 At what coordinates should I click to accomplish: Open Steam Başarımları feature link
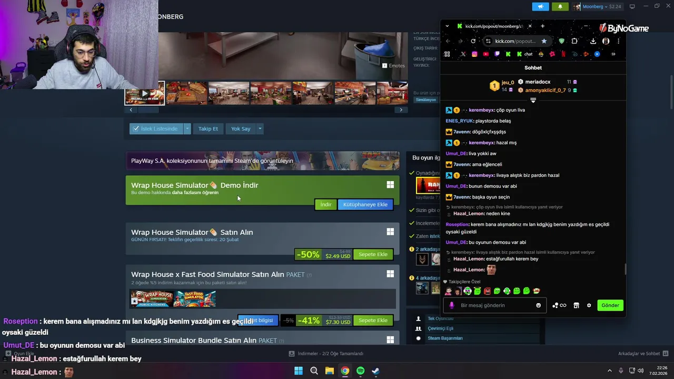click(445, 338)
